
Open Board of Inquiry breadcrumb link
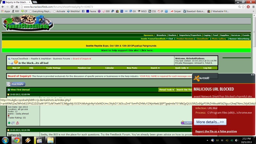point(82,59)
